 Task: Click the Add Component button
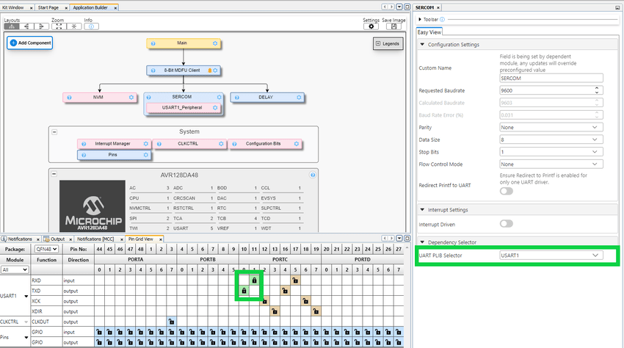[30, 43]
